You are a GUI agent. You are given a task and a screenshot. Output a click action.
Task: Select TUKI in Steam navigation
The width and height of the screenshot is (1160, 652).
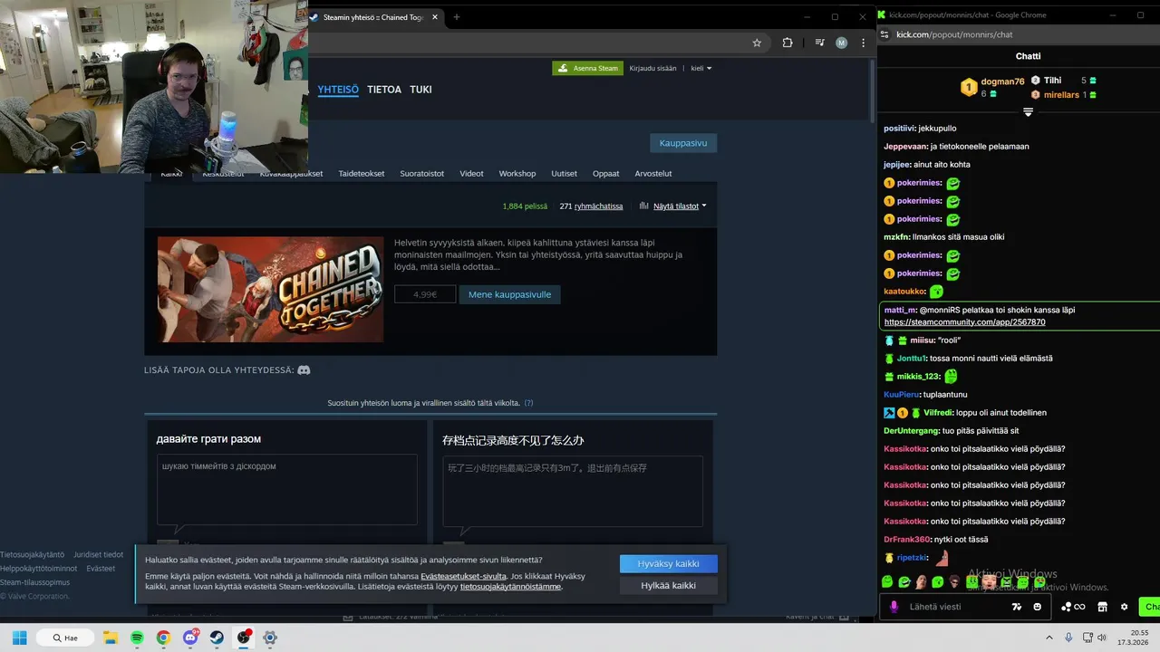(420, 90)
